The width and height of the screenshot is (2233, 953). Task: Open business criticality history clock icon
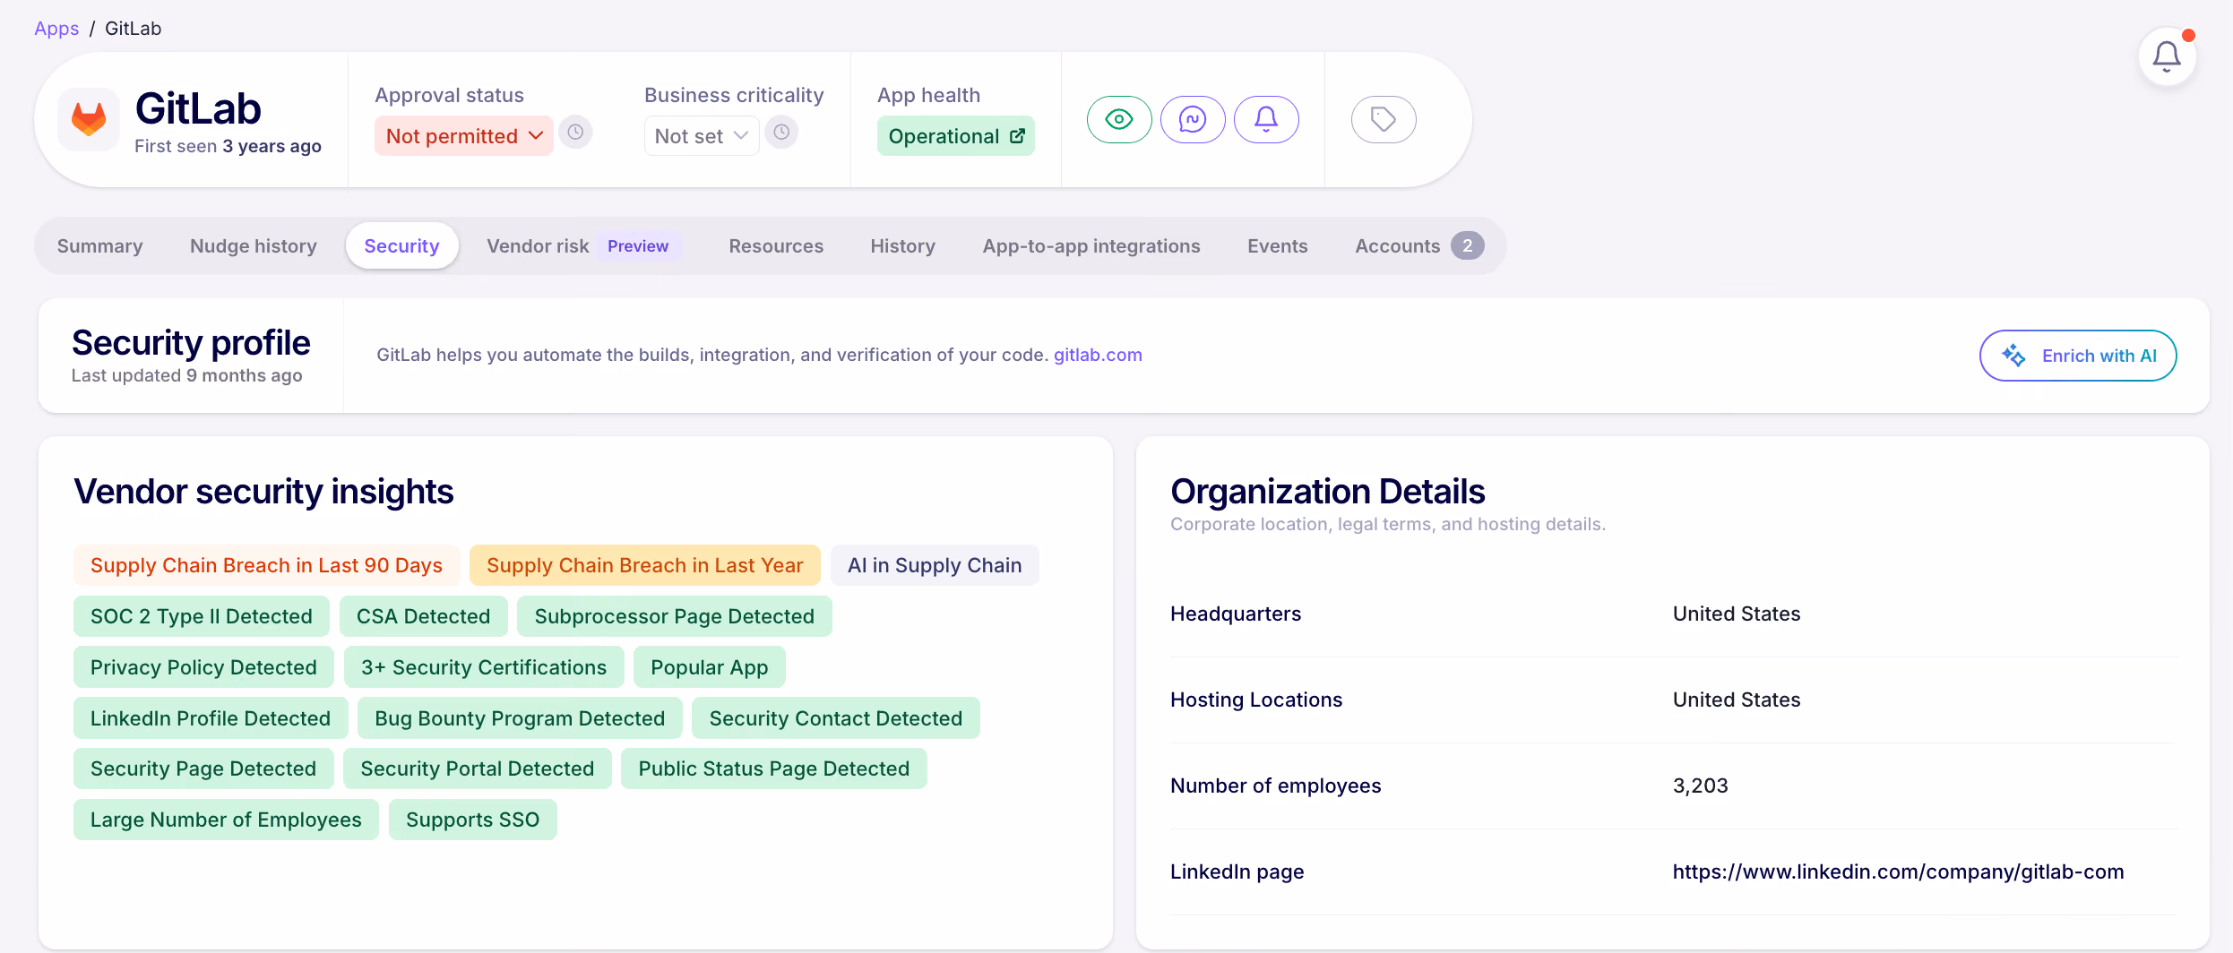tap(781, 133)
